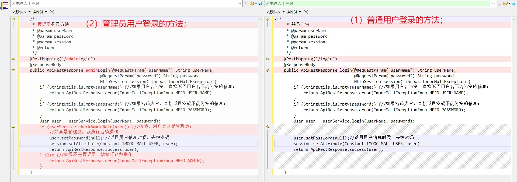
Task: Click session.setAttribute line in left pane
Action: pyautogui.click(x=113, y=144)
